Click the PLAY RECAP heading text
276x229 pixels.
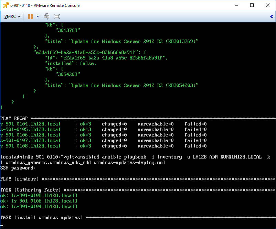click(x=14, y=118)
